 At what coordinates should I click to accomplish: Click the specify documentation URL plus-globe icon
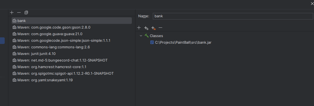point(146,28)
